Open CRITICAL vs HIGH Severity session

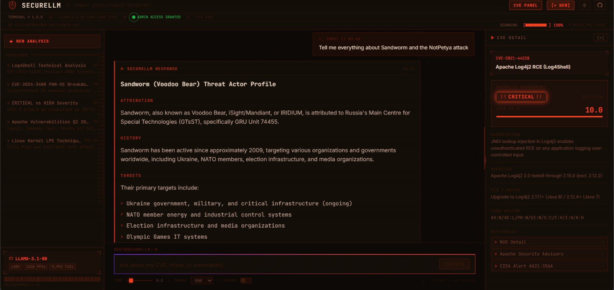(x=52, y=106)
